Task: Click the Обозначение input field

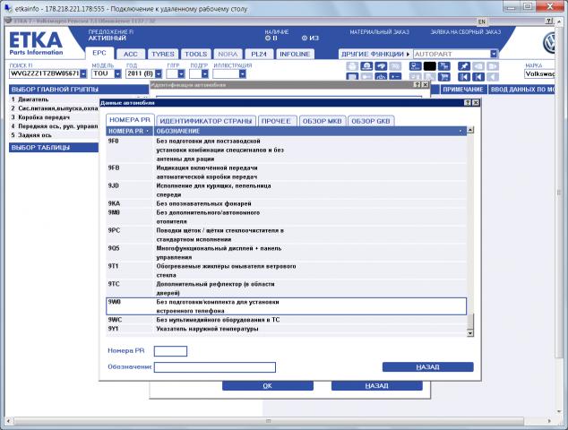Action: [x=214, y=367]
